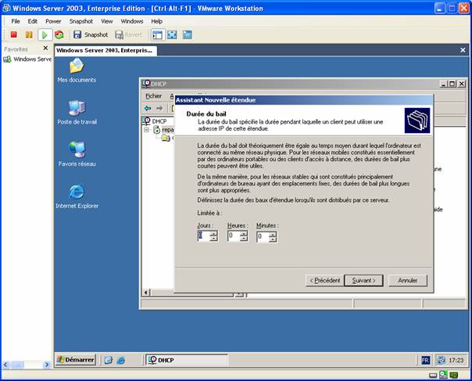Increase the Heures value with up arrow
This screenshot has width=472, height=381.
click(244, 234)
